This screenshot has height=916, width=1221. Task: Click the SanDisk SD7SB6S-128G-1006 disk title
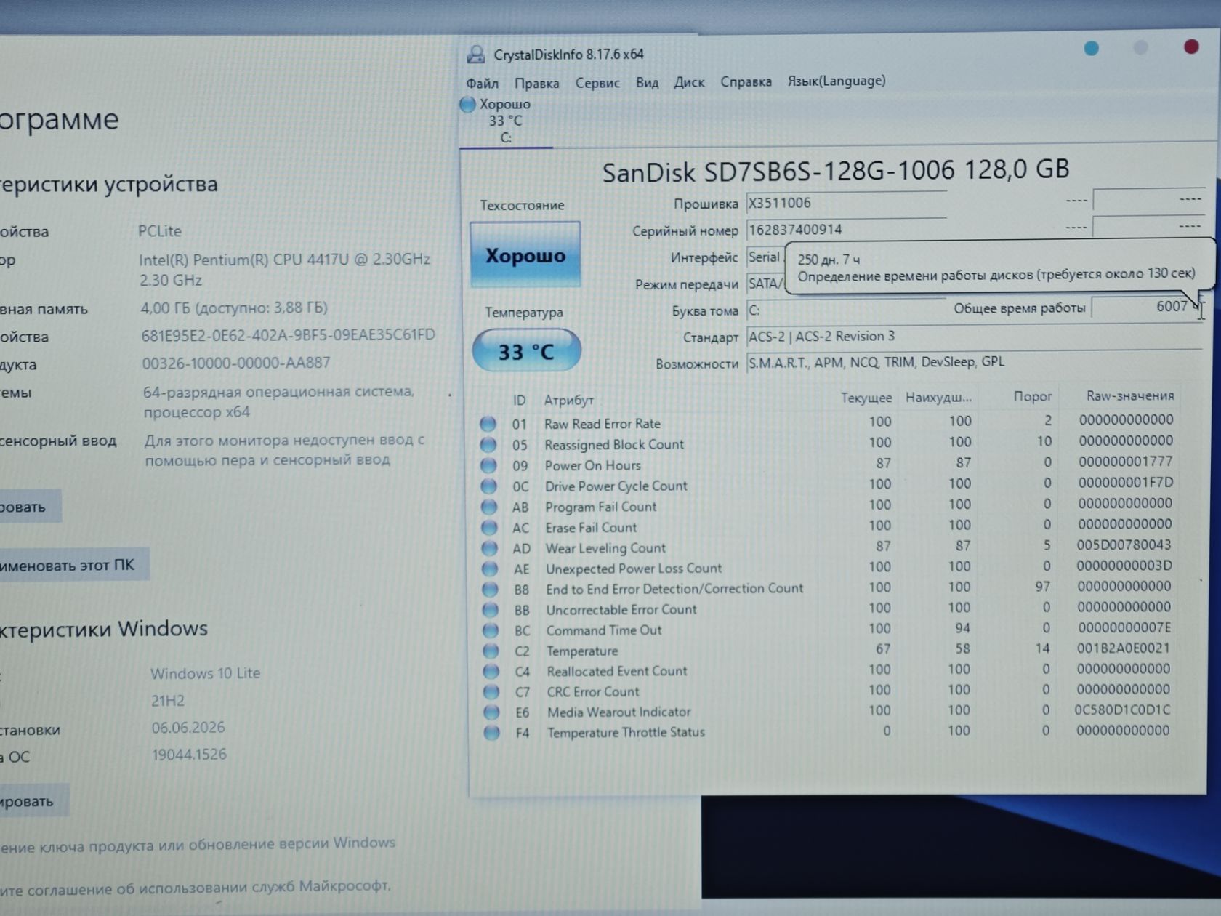tap(836, 171)
